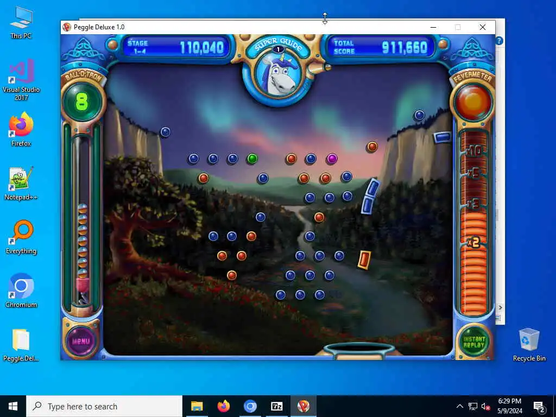This screenshot has height=417, width=556.
Task: Click the green power-up peg
Action: tap(252, 159)
